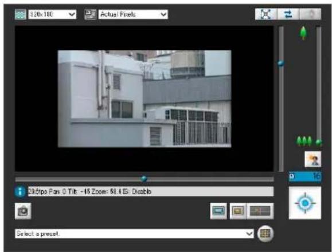Click the display size icon beside Actual Pixels
The image size is (332, 252).
(x=91, y=14)
